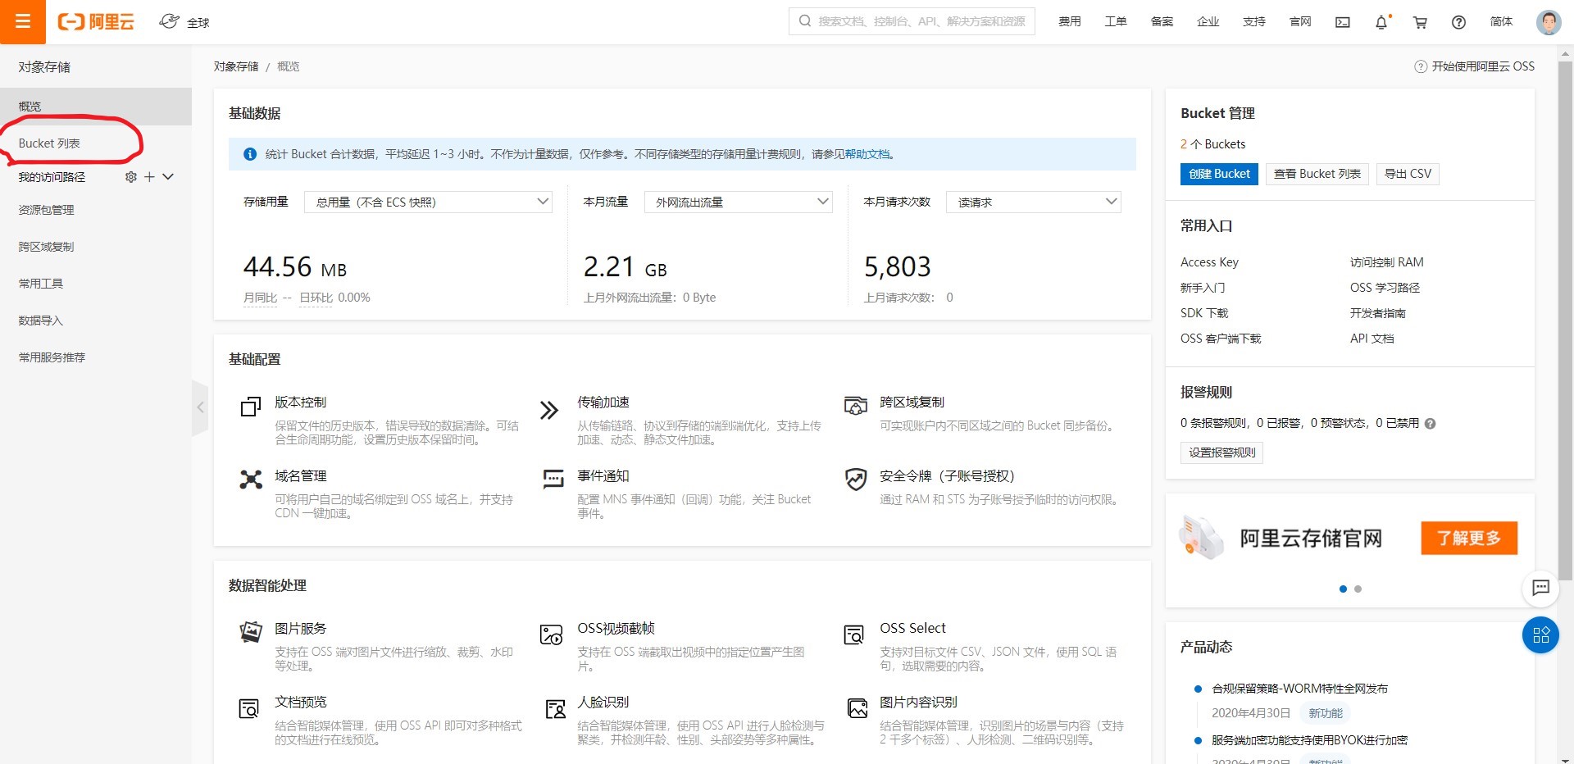Click the top search input field
This screenshot has width=1574, height=764.
tap(912, 21)
